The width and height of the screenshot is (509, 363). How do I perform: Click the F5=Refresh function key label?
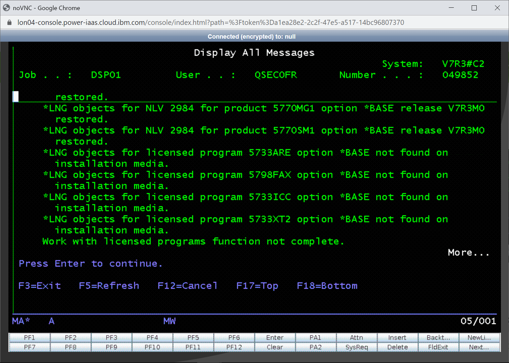[x=109, y=286]
